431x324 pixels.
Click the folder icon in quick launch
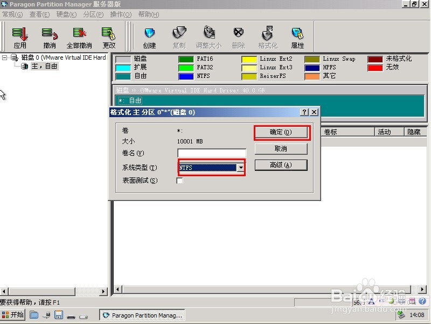(x=34, y=315)
